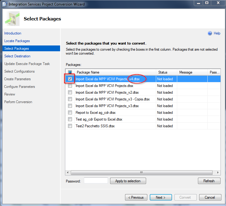The width and height of the screenshot is (226, 206).
Task: Click the blue Help question mark icon
Action: click(210, 33)
